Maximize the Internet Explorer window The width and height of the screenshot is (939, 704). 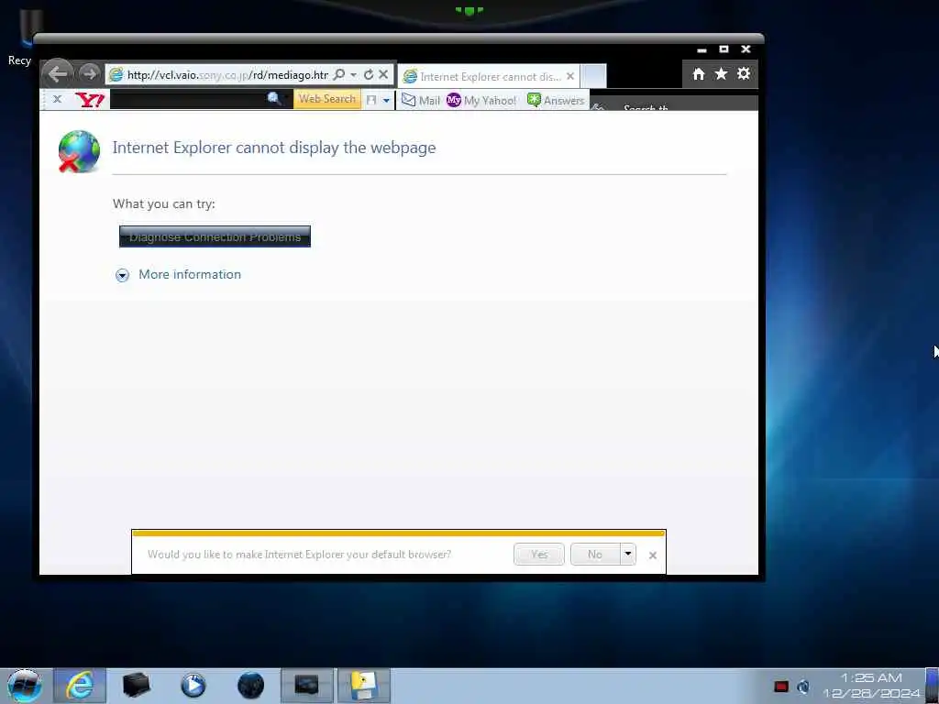click(x=724, y=49)
